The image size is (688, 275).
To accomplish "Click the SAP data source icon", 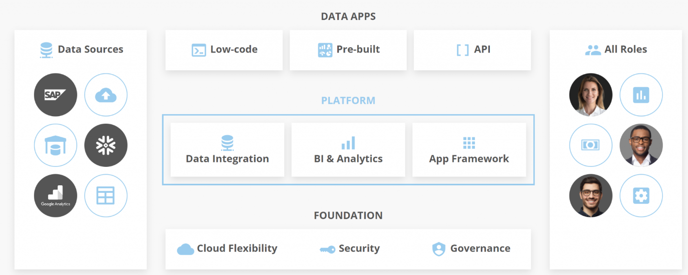I will [x=56, y=95].
